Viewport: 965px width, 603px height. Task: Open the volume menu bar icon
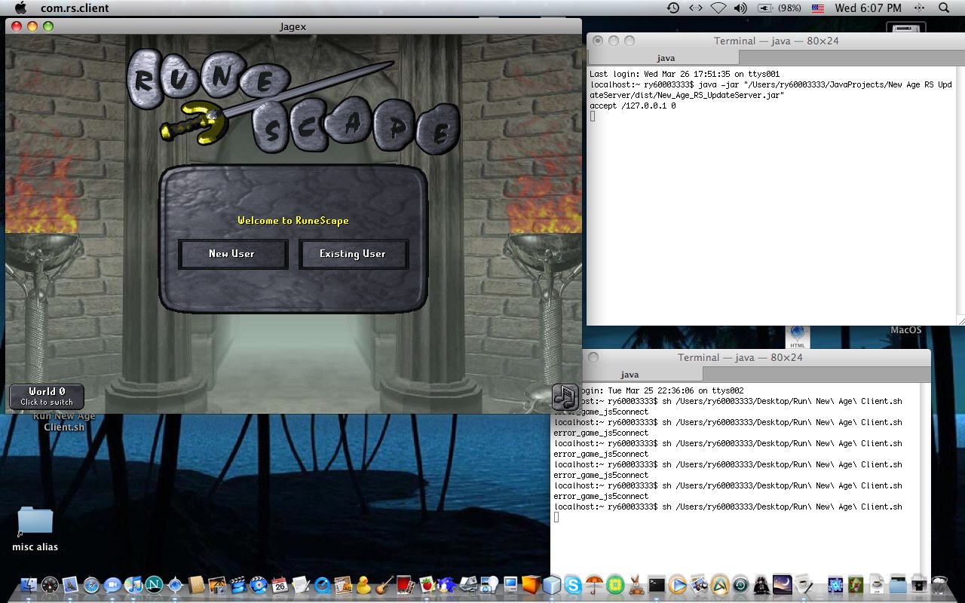pyautogui.click(x=740, y=8)
